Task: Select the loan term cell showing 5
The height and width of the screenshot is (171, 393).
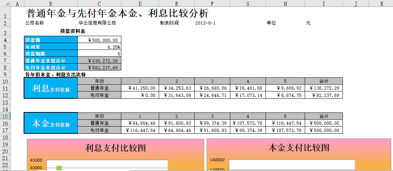Action: click(99, 54)
